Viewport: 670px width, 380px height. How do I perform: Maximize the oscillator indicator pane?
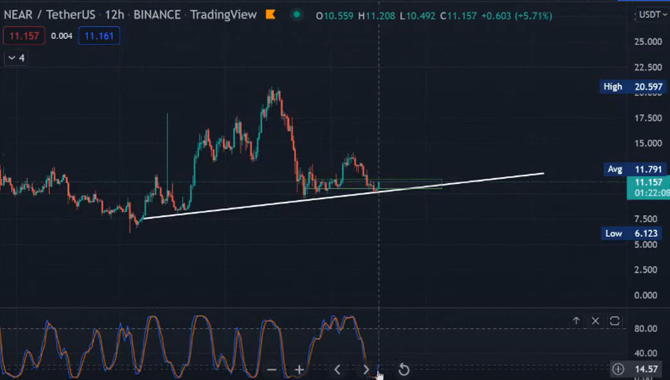pyautogui.click(x=615, y=321)
